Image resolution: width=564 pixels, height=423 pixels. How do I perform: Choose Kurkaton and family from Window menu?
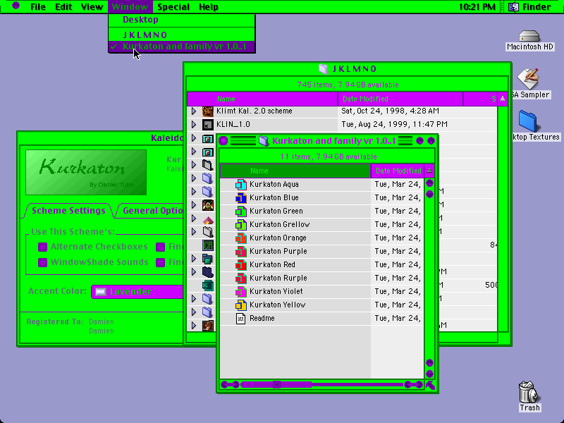tap(182, 47)
